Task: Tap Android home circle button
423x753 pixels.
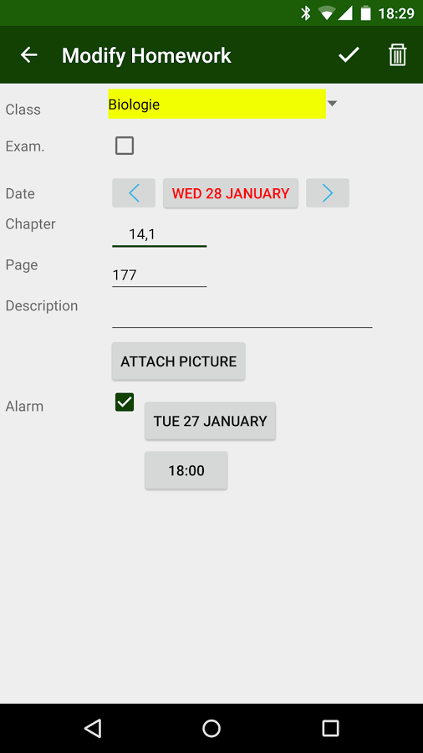Action: tap(211, 728)
